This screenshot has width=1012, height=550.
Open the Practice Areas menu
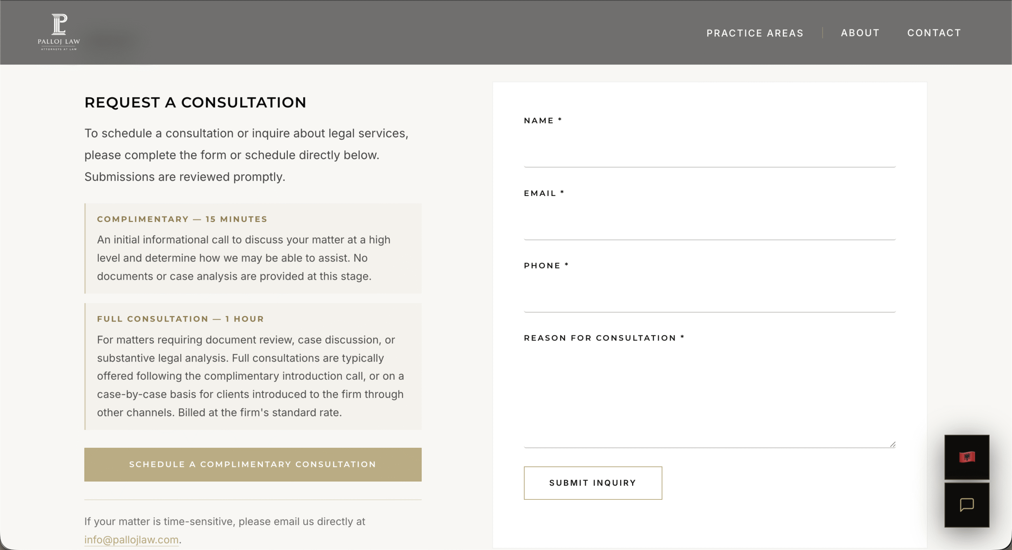[755, 33]
